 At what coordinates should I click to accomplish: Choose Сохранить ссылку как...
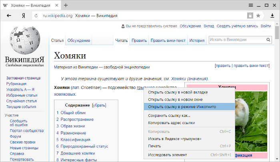coord(189,115)
